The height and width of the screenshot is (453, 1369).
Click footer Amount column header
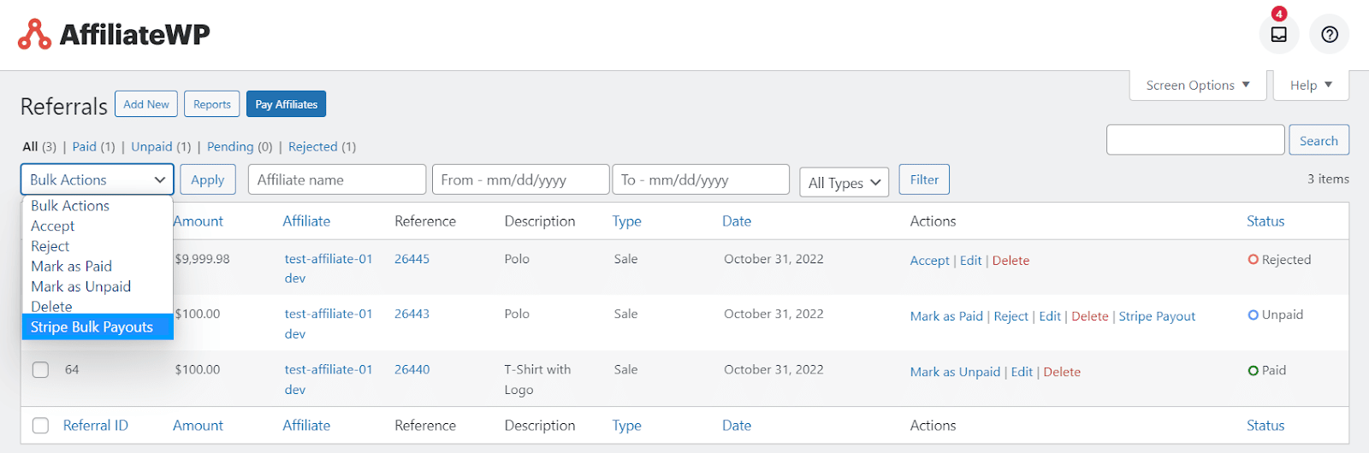198,426
